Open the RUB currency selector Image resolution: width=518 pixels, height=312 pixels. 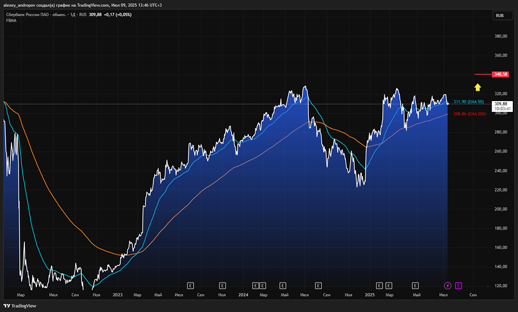[x=502, y=16]
